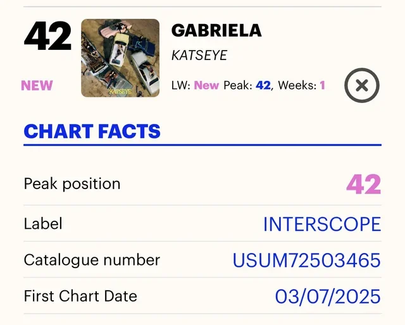
Task: Click the Peak: 42 stat under the artist
Action: point(247,85)
